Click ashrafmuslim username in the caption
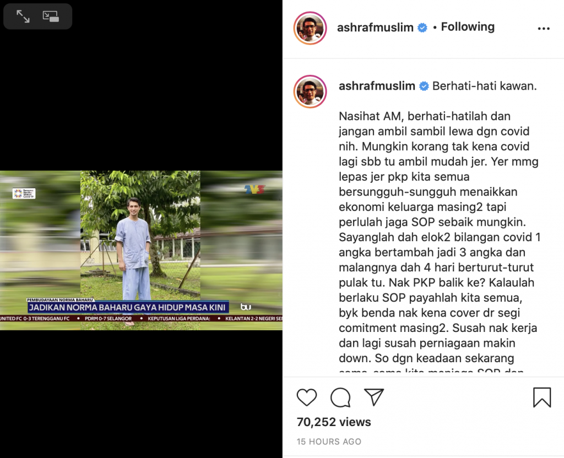 pyautogui.click(x=377, y=86)
